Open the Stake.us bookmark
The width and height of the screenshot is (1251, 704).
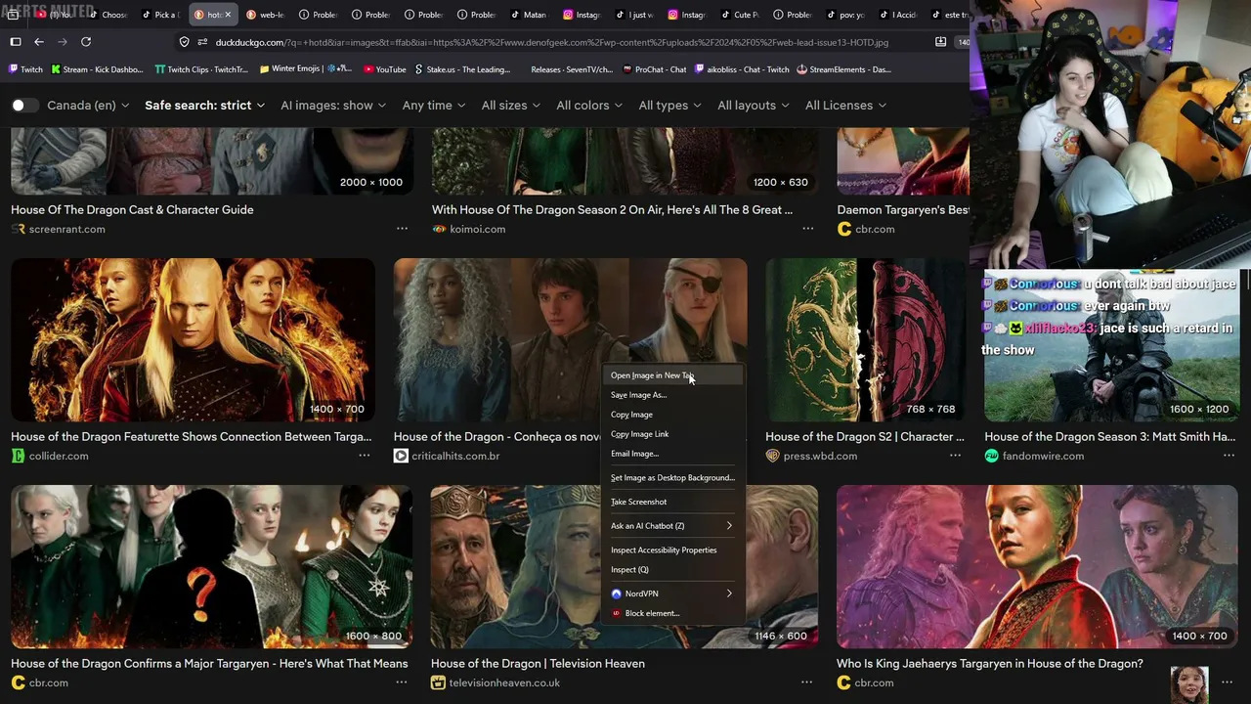coord(462,69)
